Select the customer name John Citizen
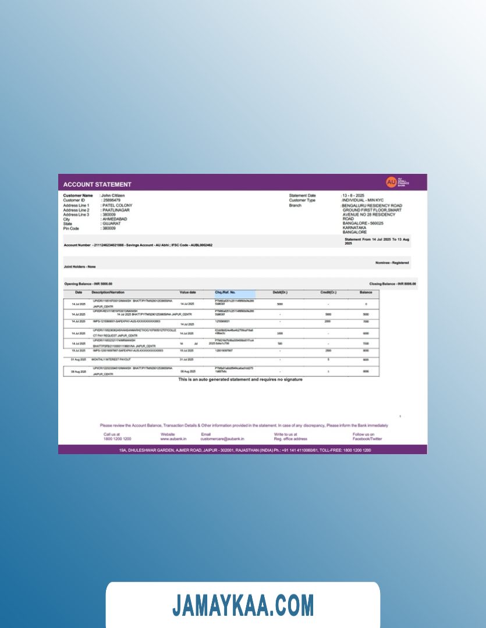Screen dimensions: 486x628 pos(113,195)
